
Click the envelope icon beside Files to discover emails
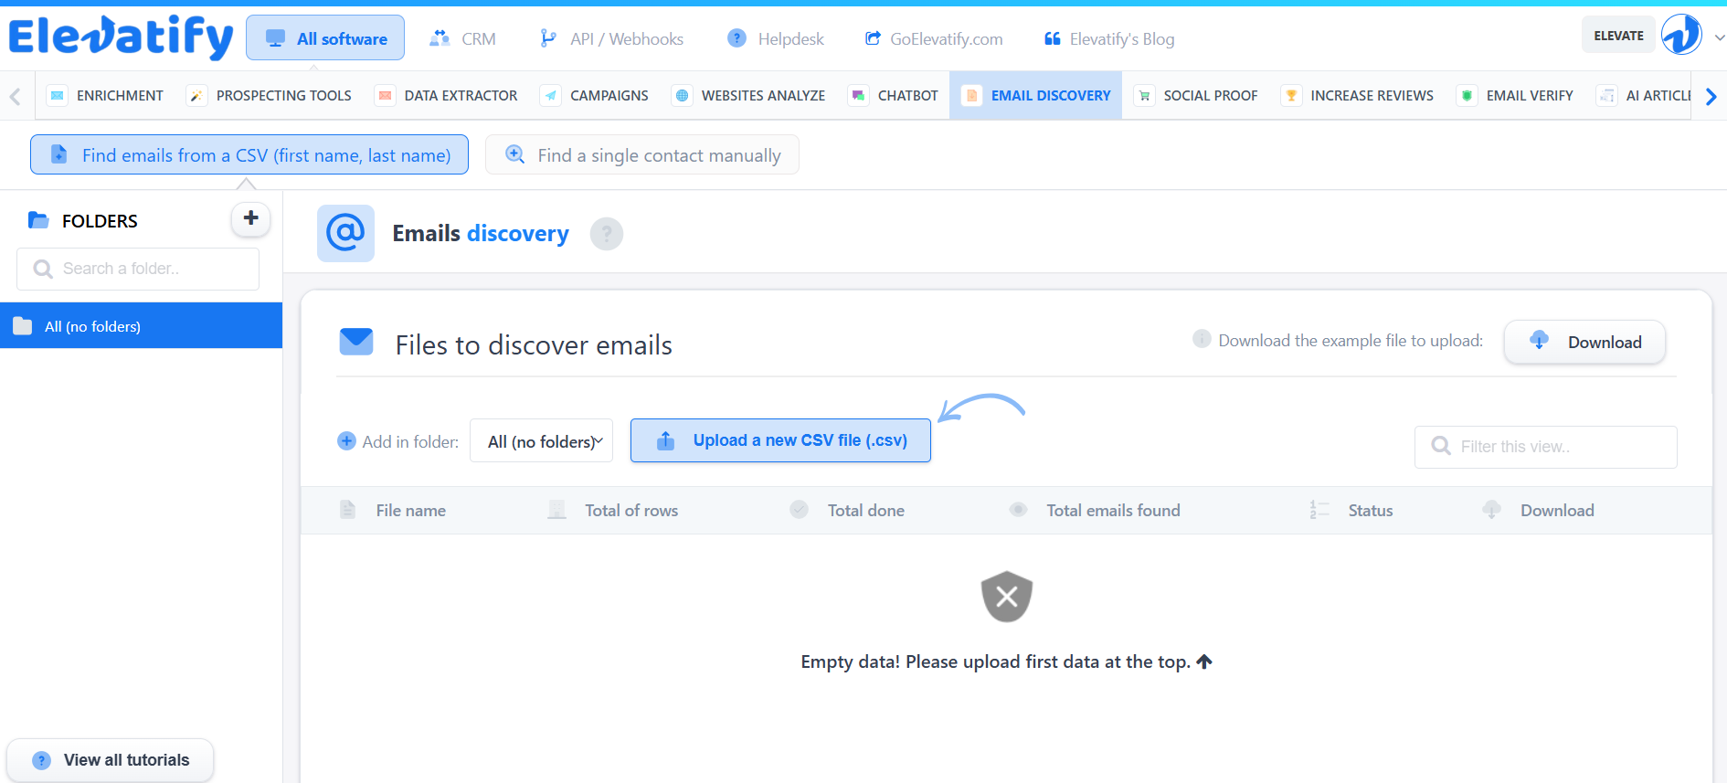pyautogui.click(x=356, y=342)
